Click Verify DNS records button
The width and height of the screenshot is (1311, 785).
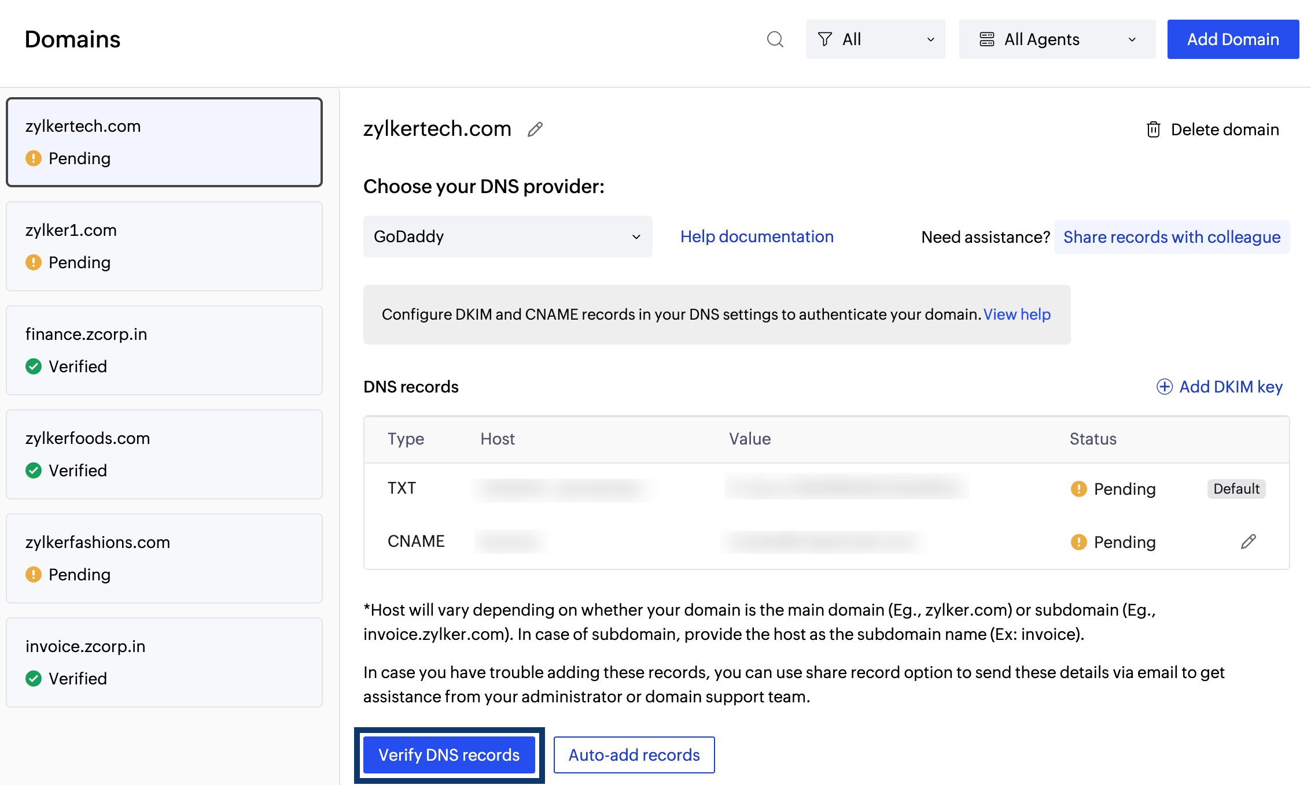click(x=449, y=755)
